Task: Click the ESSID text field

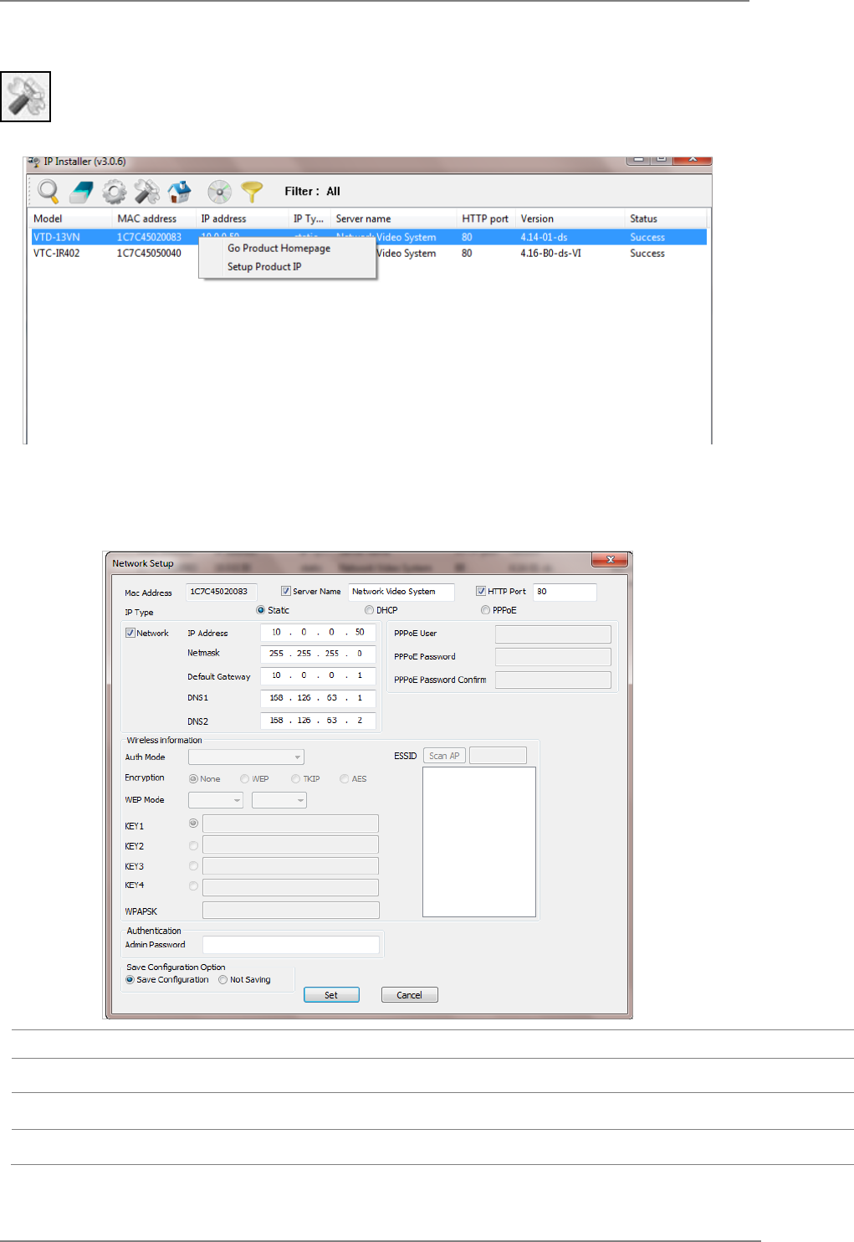Action: click(x=498, y=756)
